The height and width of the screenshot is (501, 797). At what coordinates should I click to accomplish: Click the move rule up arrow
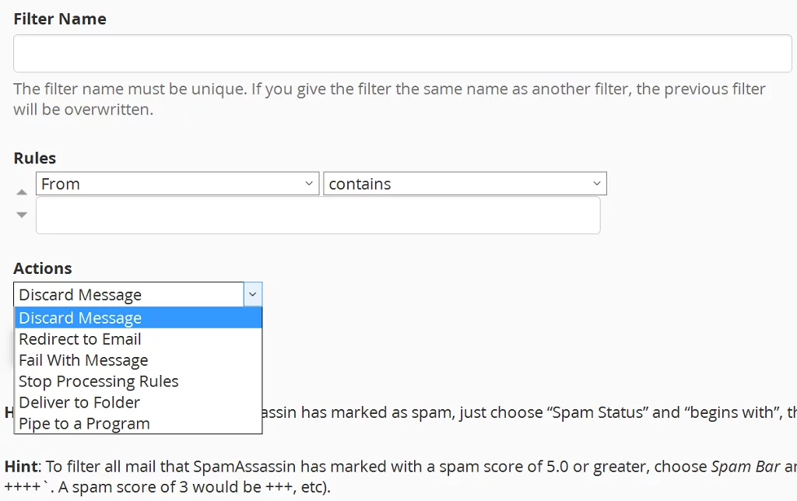coord(22,191)
